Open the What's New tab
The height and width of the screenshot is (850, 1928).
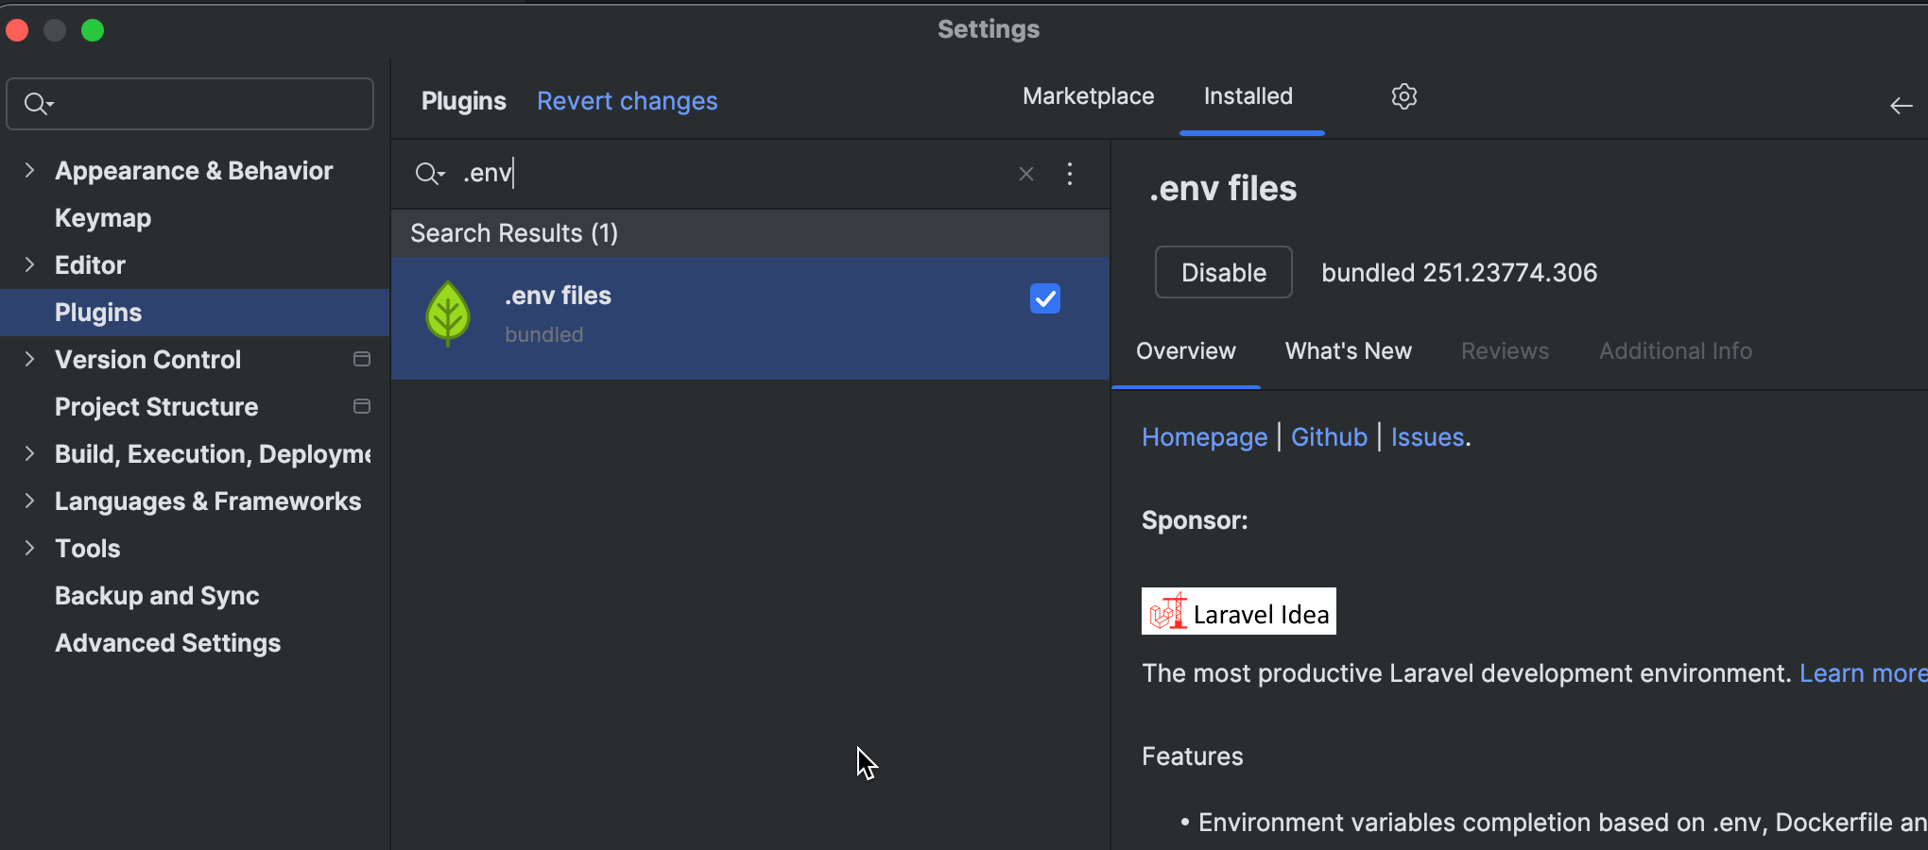click(1348, 351)
